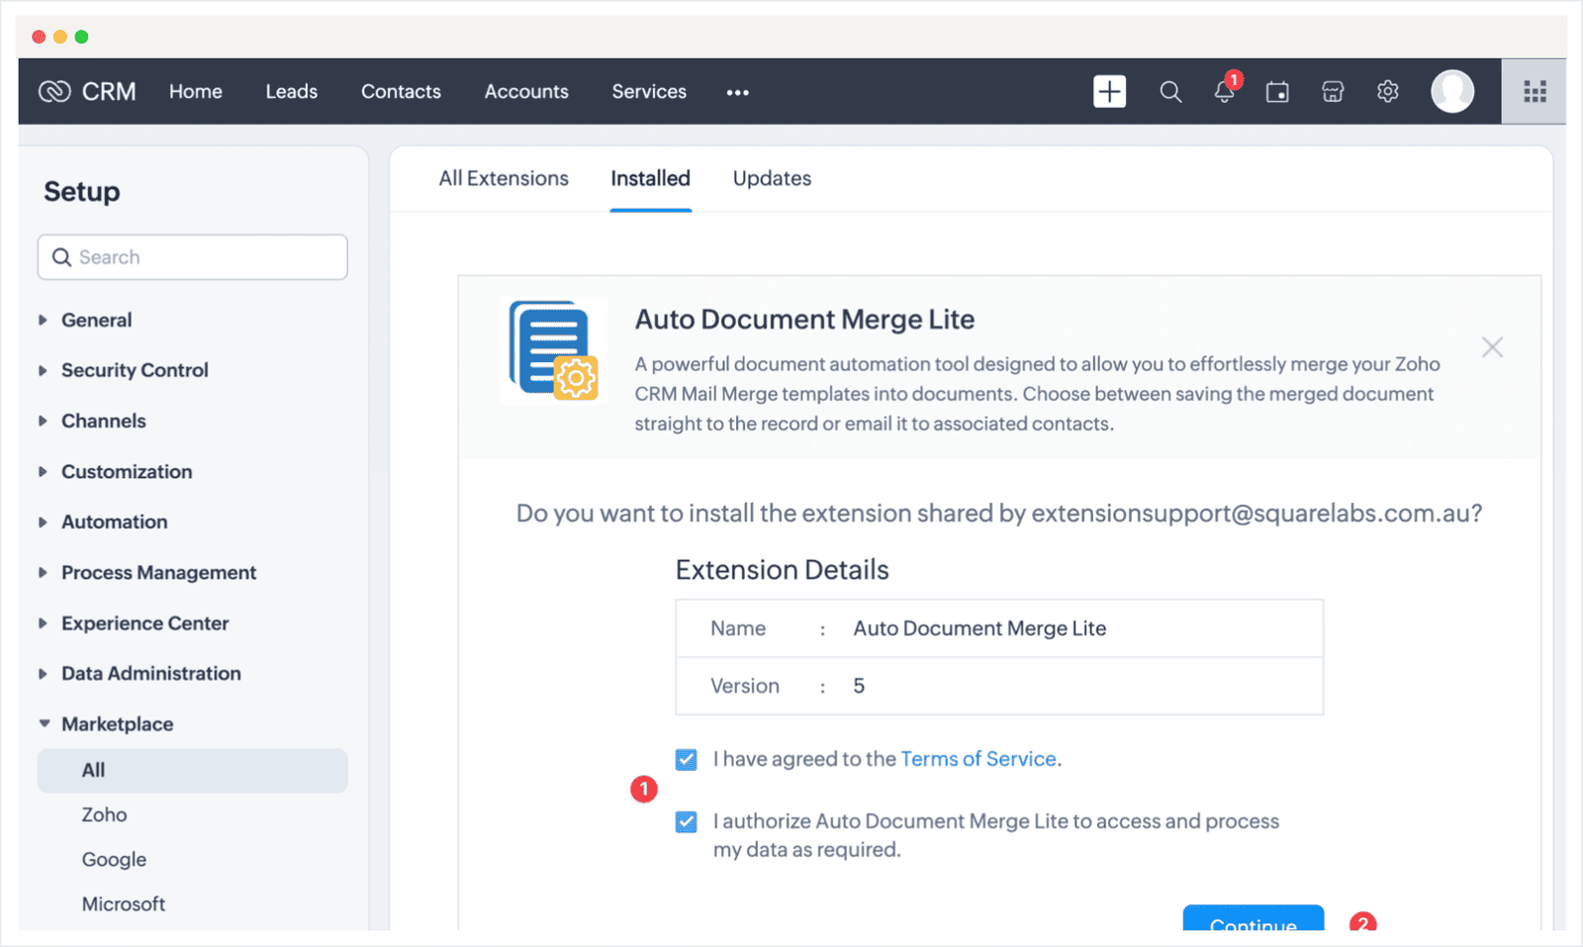Click the Zoho CRM logo icon
The image size is (1583, 947).
pyautogui.click(x=54, y=92)
